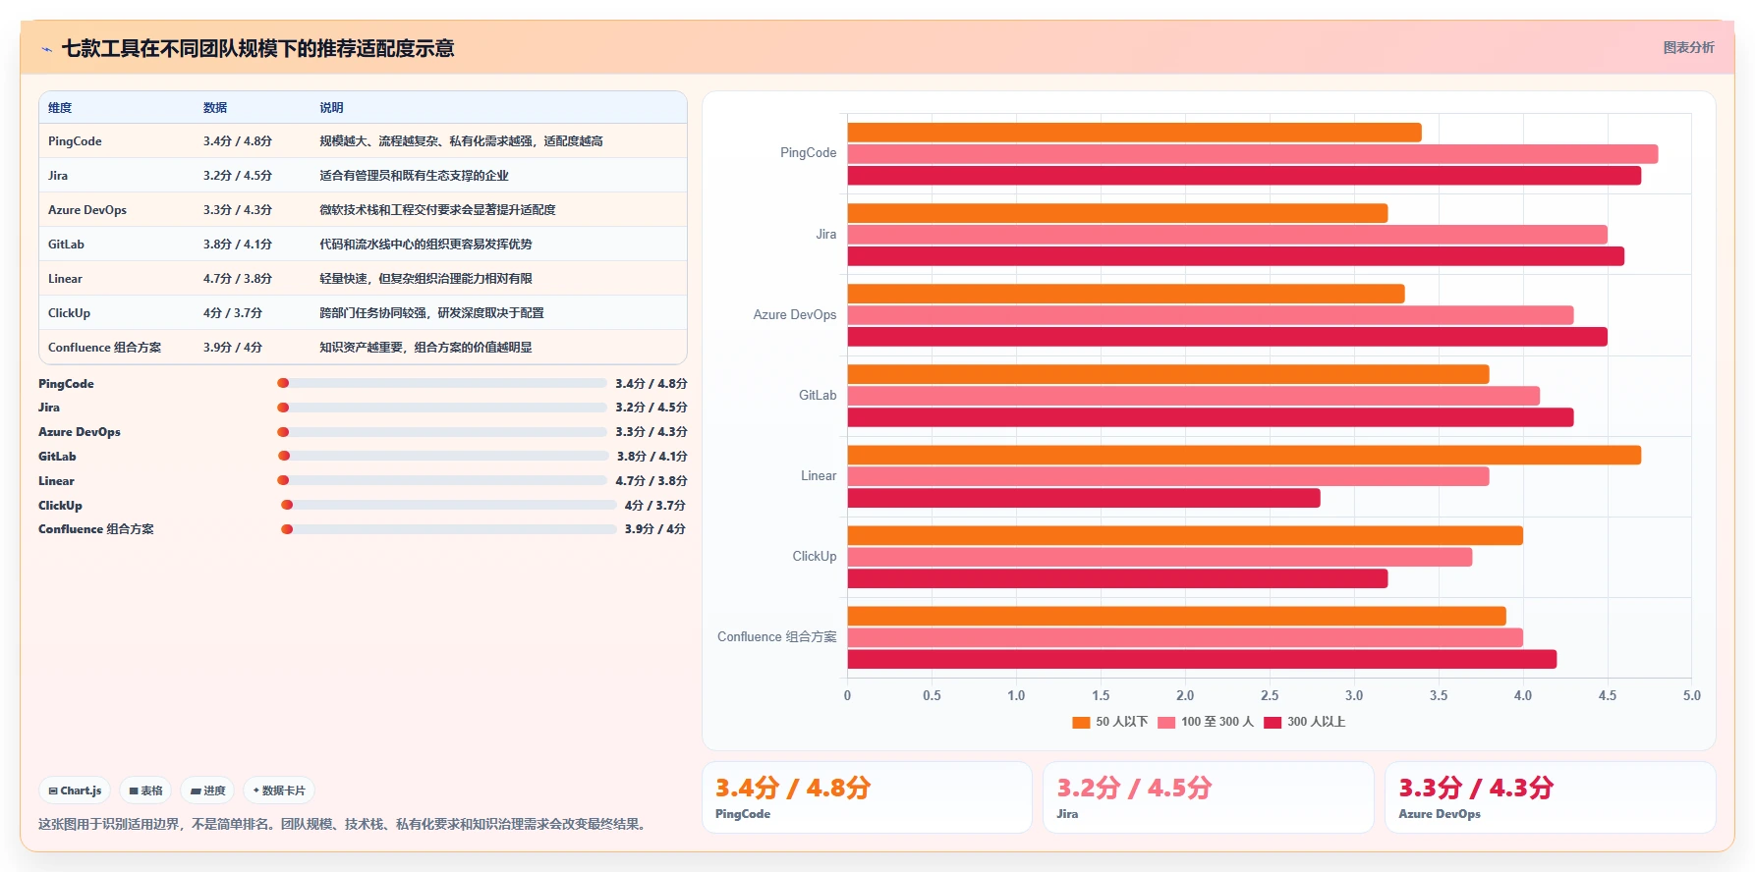Click the 3.3分 / 4.3分 value beside Azure DevOps progress
The image size is (1755, 872).
[x=651, y=432]
